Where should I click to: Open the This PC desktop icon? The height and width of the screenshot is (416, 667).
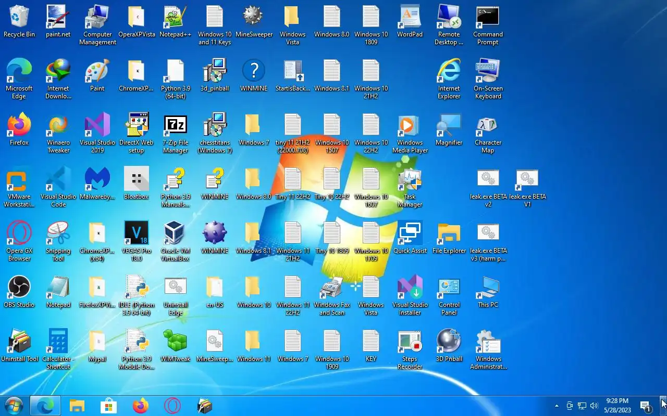click(488, 293)
